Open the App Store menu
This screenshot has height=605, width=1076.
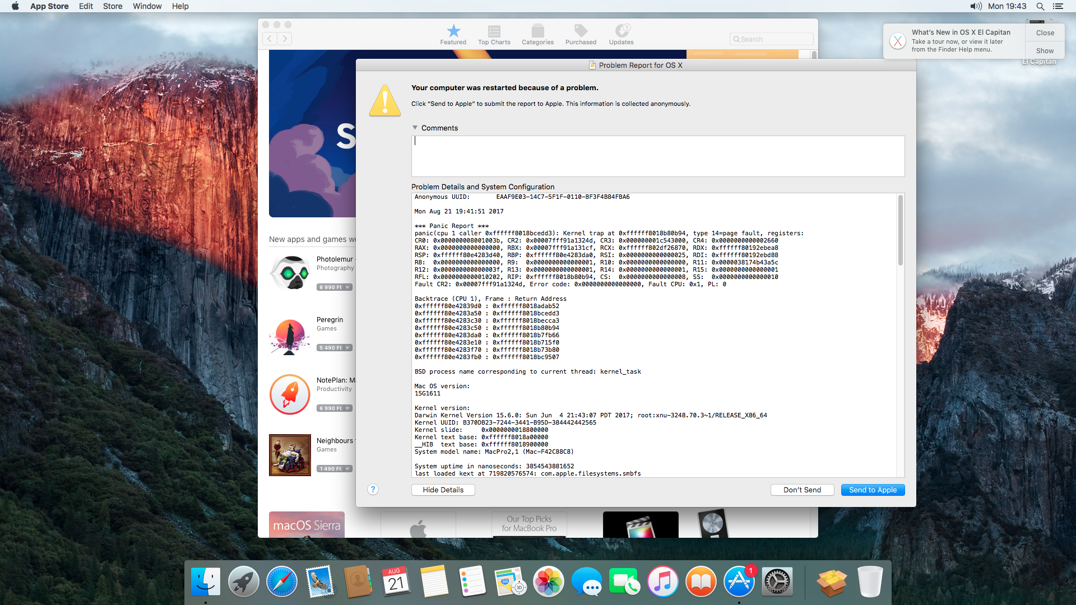pyautogui.click(x=49, y=6)
